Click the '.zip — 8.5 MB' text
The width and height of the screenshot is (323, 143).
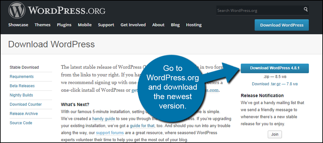click(x=275, y=77)
